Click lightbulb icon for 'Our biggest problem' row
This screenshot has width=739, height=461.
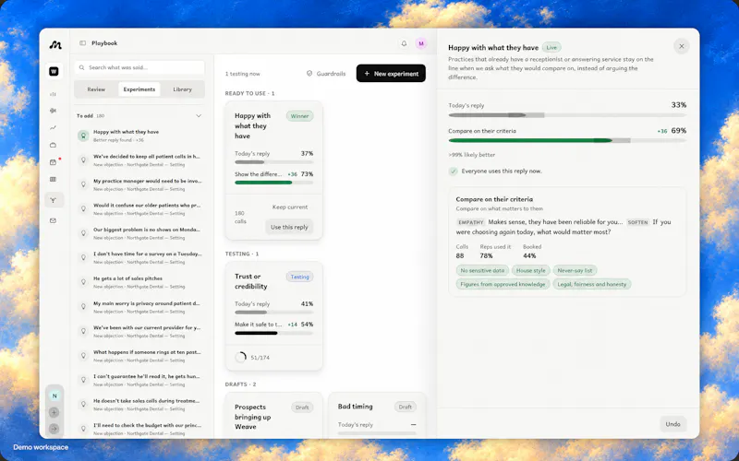click(83, 233)
